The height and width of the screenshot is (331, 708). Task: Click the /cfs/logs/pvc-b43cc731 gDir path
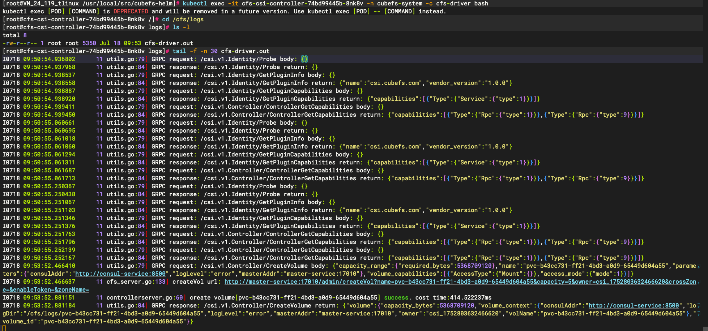[x=114, y=313]
